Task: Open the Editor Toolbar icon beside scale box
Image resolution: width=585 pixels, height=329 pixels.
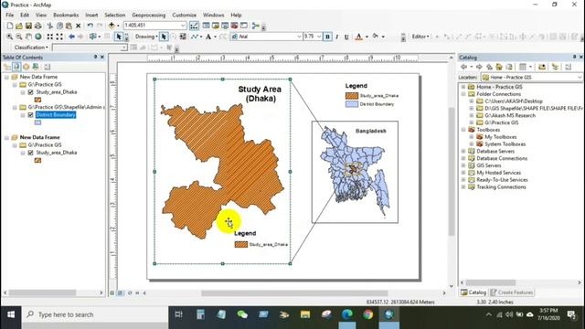Action: click(194, 26)
